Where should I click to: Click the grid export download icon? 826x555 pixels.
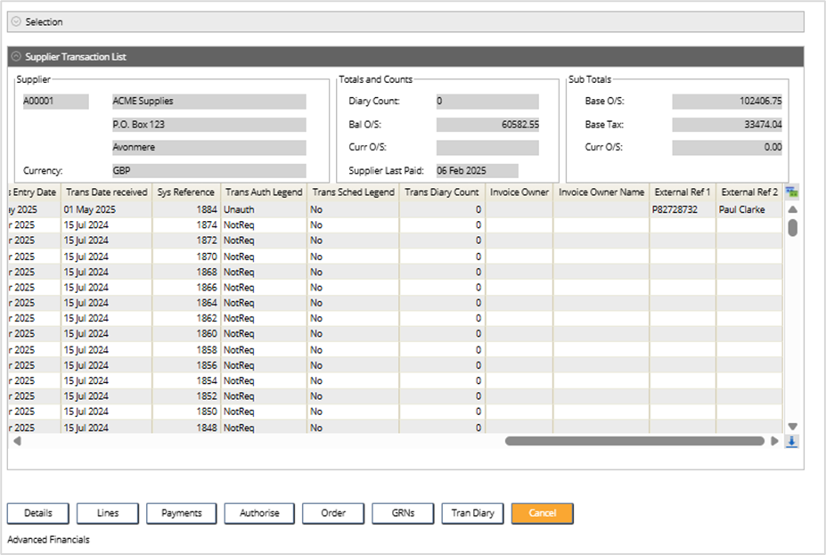(792, 441)
